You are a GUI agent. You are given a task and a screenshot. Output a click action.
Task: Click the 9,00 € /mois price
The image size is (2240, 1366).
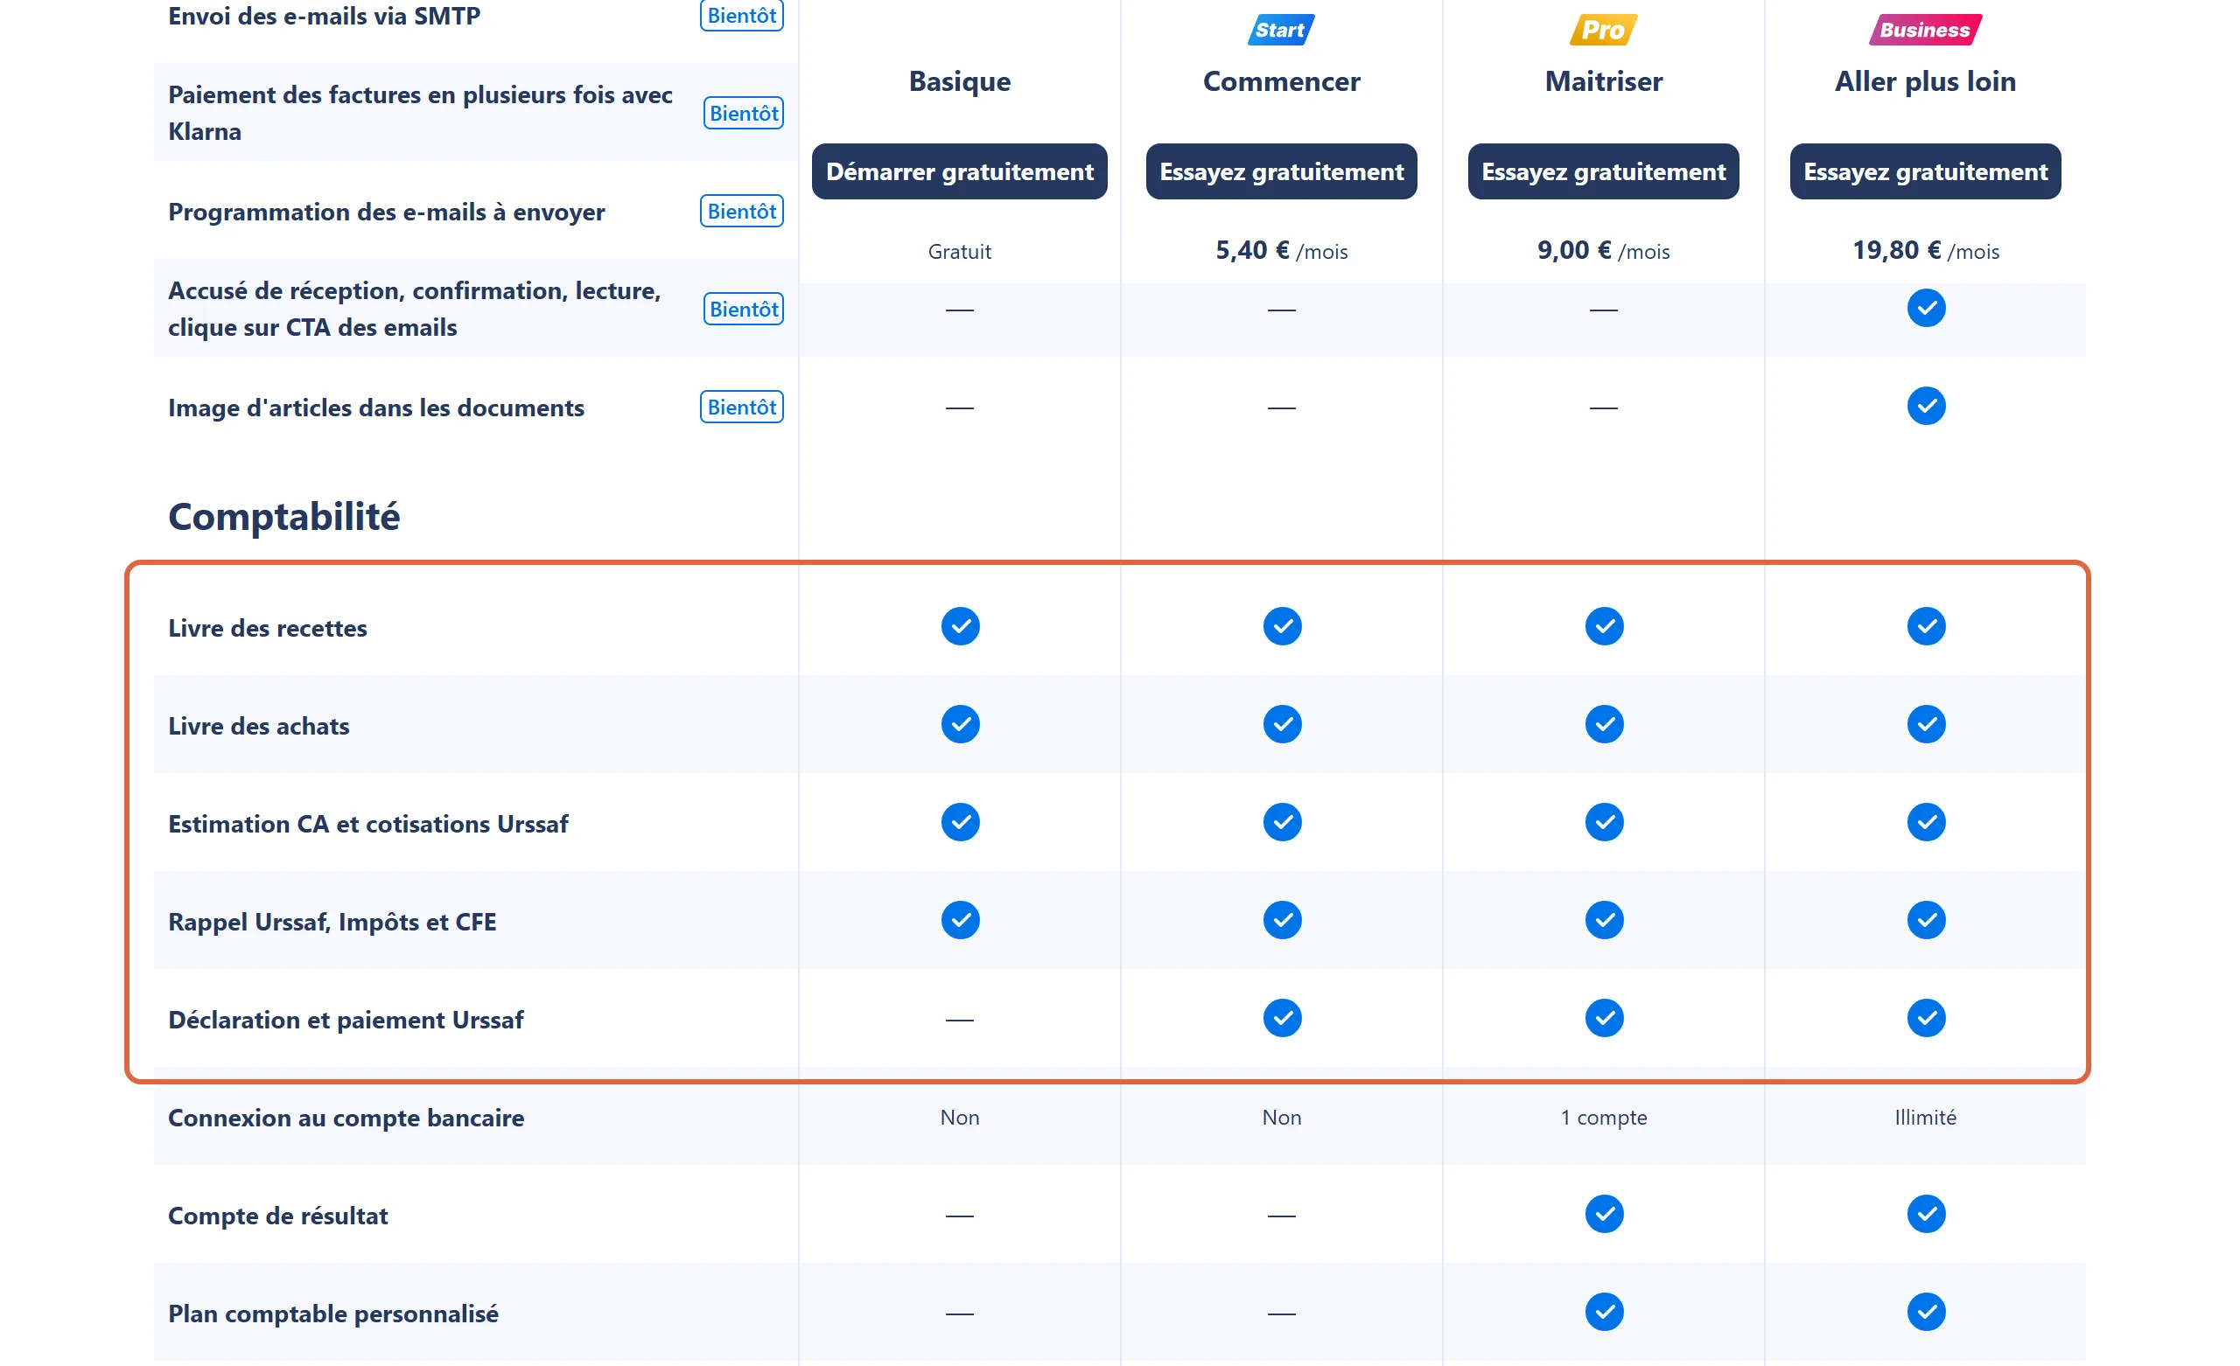coord(1603,251)
